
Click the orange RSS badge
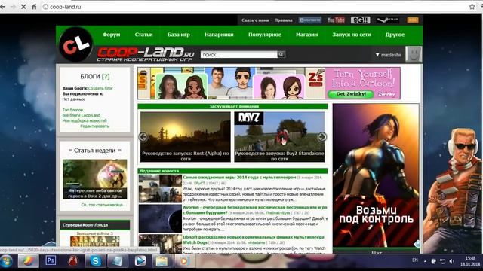pos(413,20)
